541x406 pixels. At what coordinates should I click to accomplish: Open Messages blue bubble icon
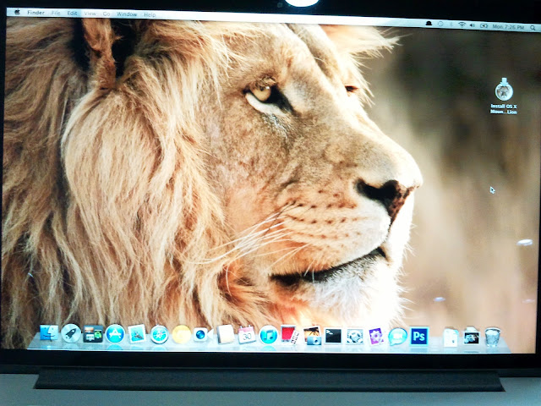(x=397, y=337)
